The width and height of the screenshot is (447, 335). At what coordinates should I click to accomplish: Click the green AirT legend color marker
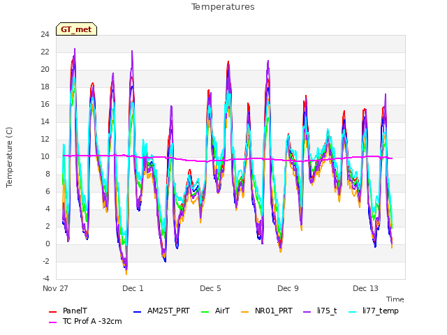point(205,312)
